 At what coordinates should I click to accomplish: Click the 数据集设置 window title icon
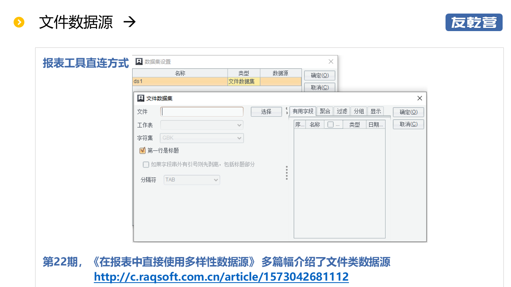[139, 61]
